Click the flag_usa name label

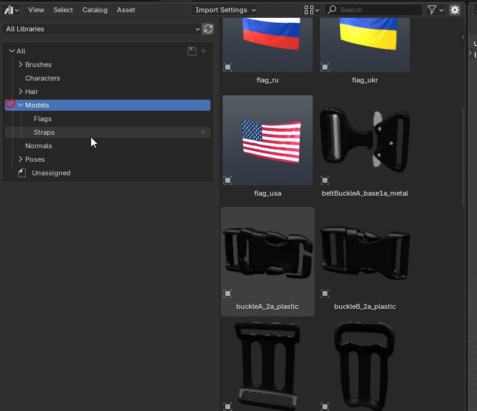click(268, 193)
